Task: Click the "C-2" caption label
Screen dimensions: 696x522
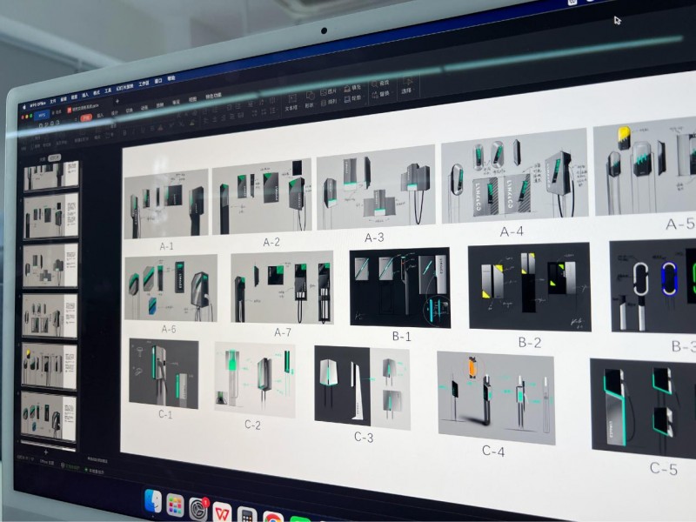Action: click(252, 425)
